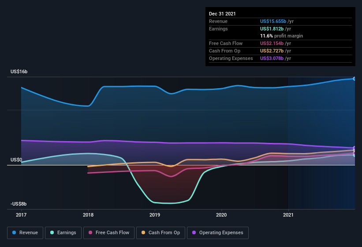Click the US$1.812b earnings value

tap(272, 29)
